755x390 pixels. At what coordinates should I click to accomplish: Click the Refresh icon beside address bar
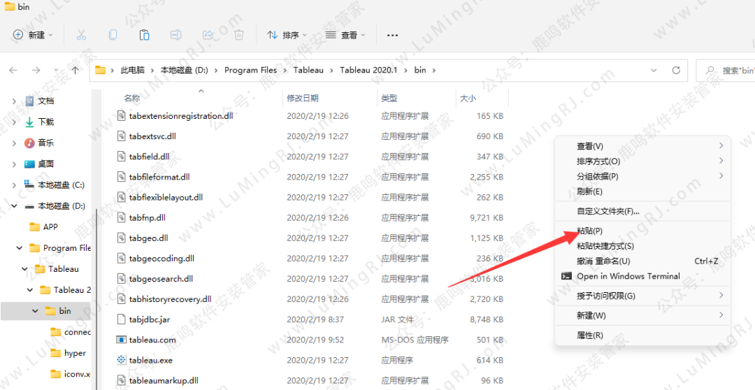click(x=675, y=70)
